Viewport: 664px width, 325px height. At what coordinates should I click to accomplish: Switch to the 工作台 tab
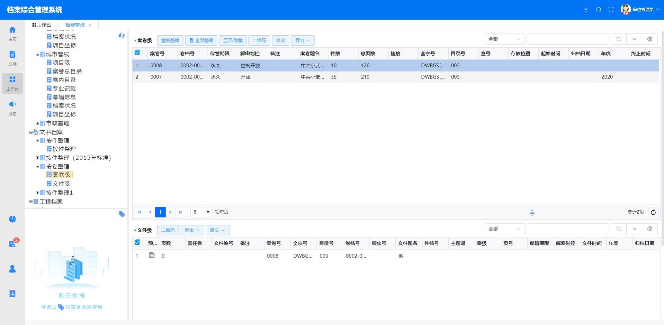42,25
